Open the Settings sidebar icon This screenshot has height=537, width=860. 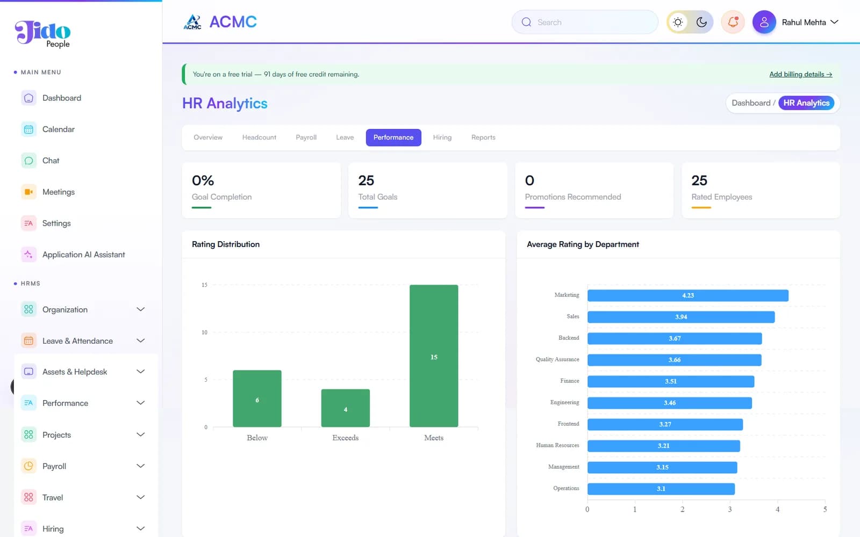pyautogui.click(x=29, y=223)
